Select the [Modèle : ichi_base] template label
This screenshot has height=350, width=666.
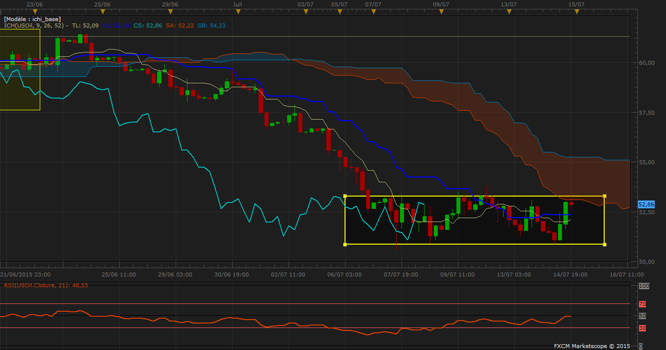(x=32, y=19)
